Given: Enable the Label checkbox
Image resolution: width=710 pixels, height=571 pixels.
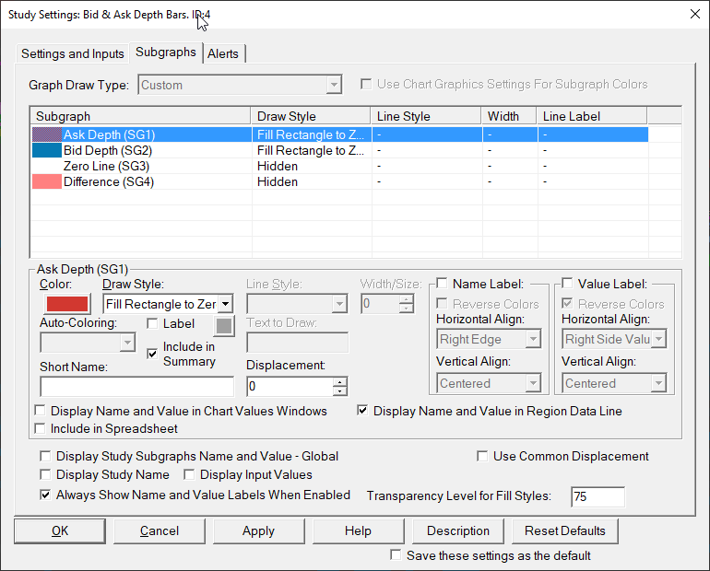Looking at the screenshot, I should (152, 323).
